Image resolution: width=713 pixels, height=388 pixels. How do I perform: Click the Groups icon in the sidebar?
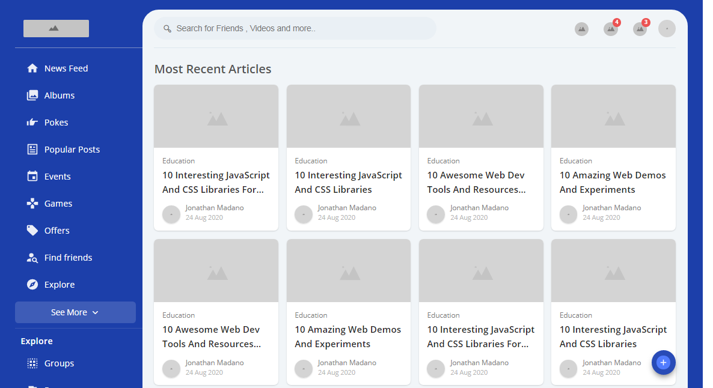click(x=32, y=363)
